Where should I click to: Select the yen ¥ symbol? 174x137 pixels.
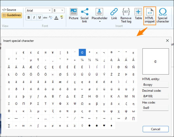click(53, 53)
